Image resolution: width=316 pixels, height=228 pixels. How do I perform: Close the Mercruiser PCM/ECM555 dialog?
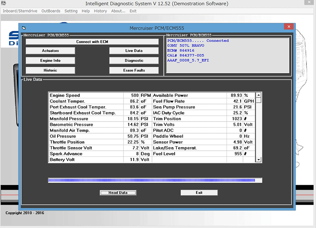289,27
